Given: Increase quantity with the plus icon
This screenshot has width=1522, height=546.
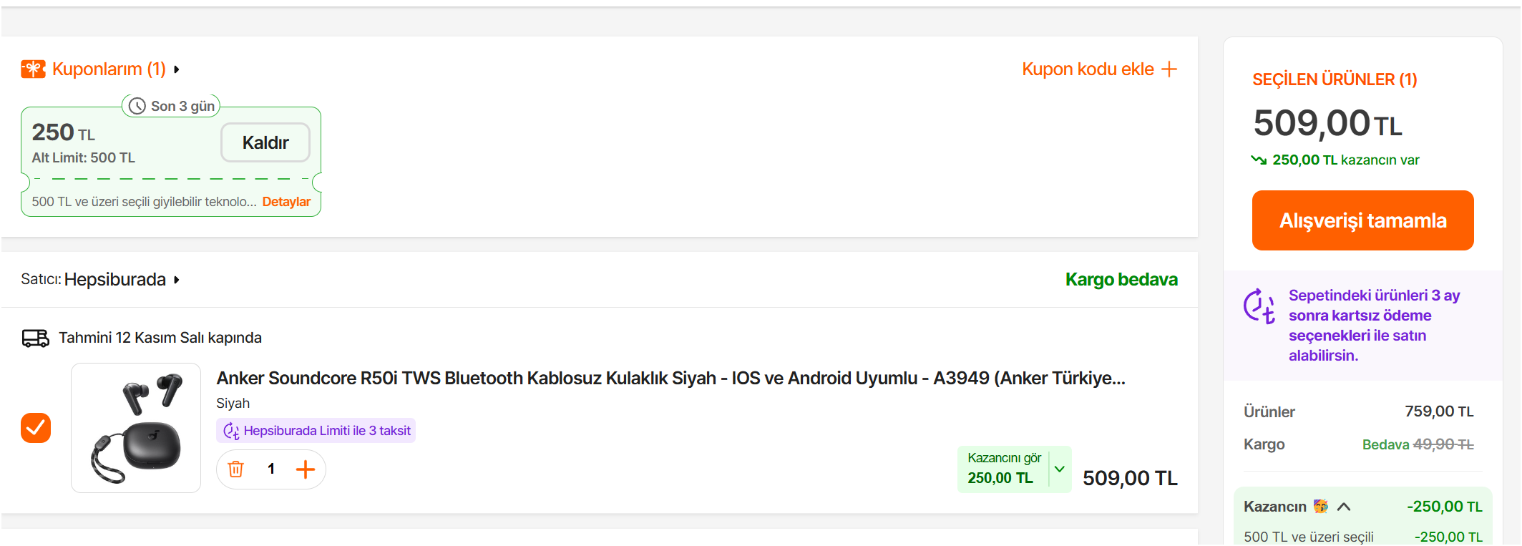Looking at the screenshot, I should click(x=306, y=469).
